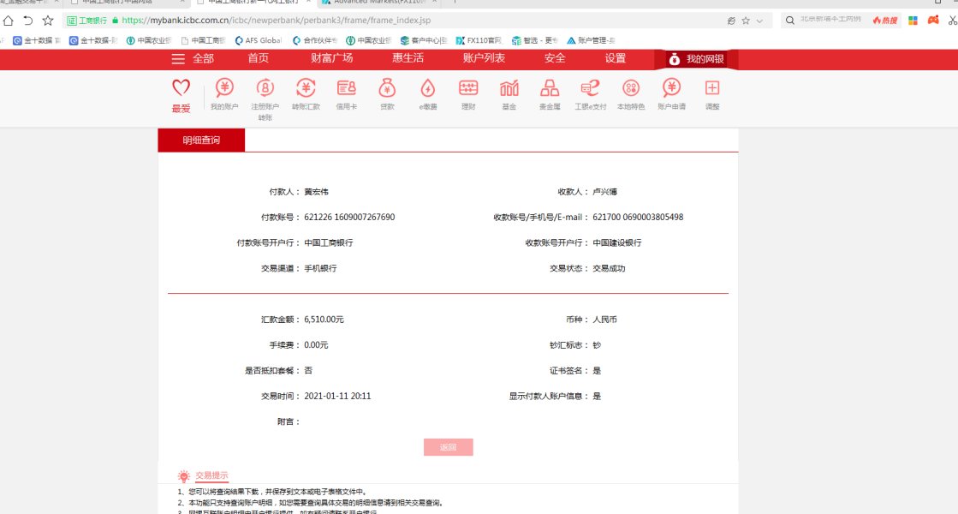Select remittance amount 6,510.00元
958x514 pixels.
click(x=324, y=320)
